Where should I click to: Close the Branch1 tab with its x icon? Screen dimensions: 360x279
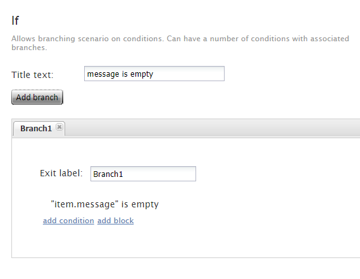tap(59, 127)
